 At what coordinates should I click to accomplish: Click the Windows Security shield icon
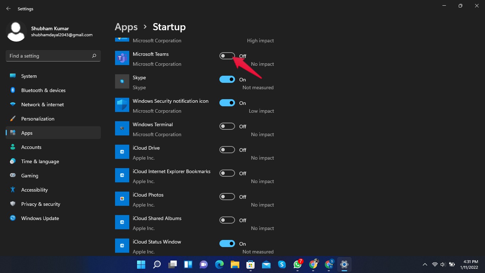[122, 105]
